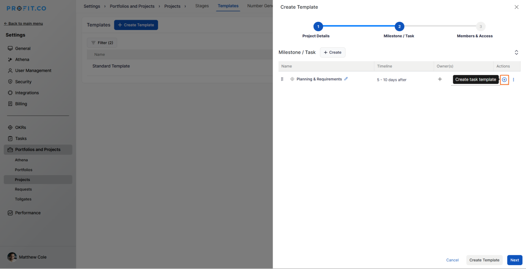Viewport: 526px width, 269px height.
Task: Click the blue Create Template button in Templates header
Action: coord(136,25)
